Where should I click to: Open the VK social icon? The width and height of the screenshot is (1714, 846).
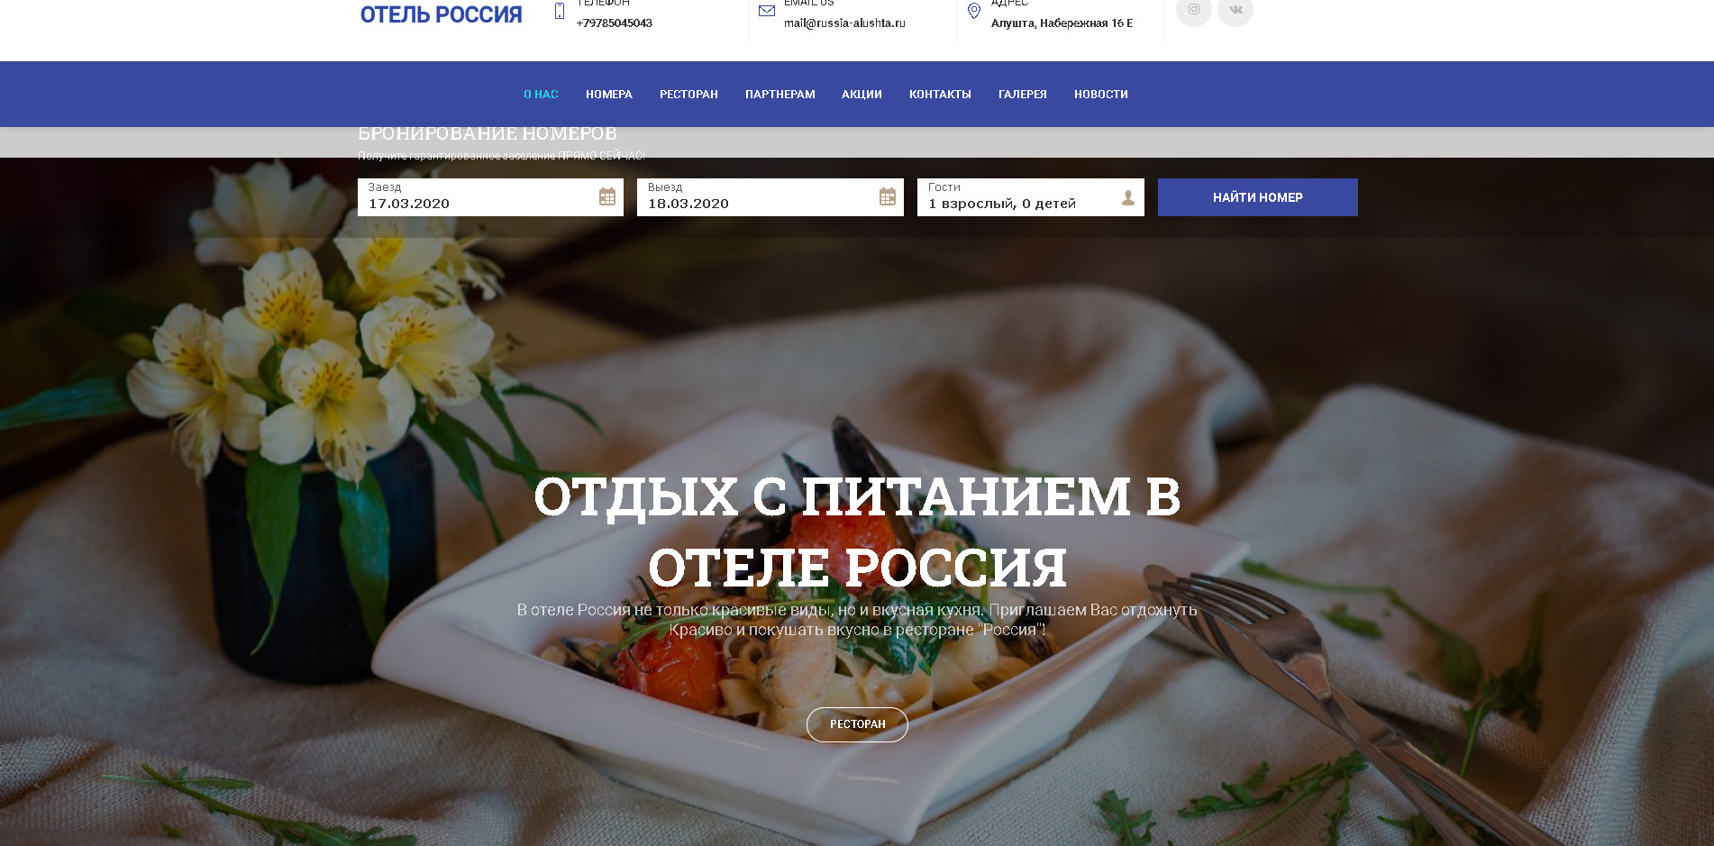pos(1235,10)
